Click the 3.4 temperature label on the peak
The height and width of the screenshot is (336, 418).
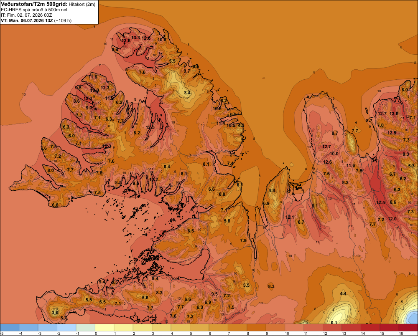pos(187,93)
